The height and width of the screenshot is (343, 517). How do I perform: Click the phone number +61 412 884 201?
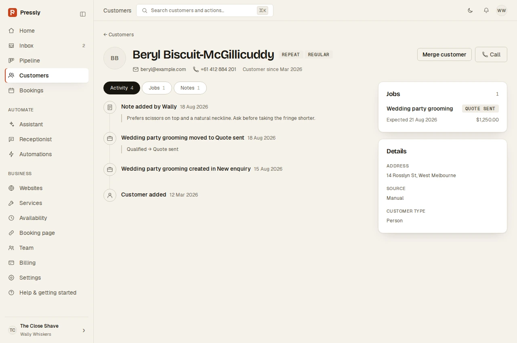219,69
